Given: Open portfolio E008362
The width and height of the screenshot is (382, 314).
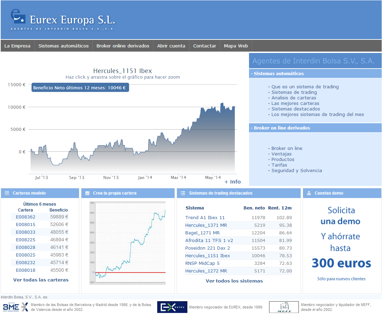Looking at the screenshot, I should (26, 217).
